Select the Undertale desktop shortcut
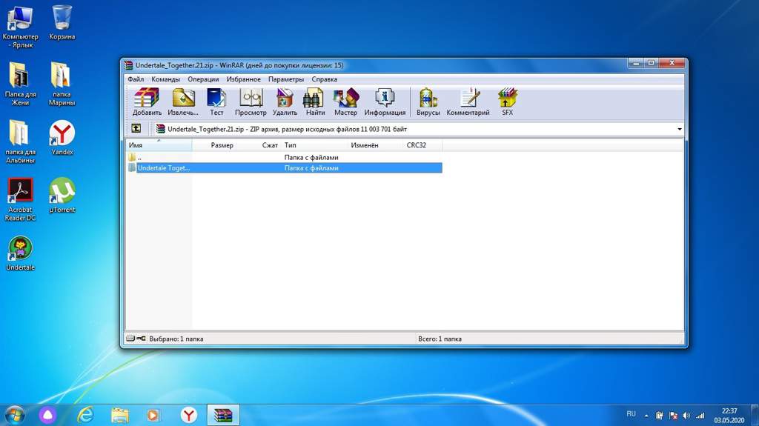759x426 pixels. (x=20, y=253)
